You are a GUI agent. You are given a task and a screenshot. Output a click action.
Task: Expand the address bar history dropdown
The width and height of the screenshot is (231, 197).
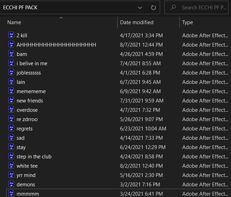tap(140, 7)
